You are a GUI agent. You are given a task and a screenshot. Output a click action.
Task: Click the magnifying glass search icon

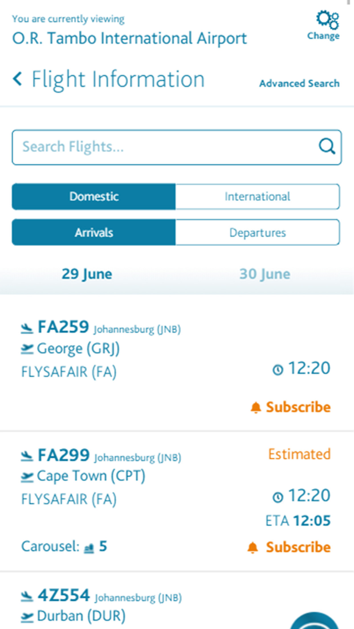click(x=327, y=147)
